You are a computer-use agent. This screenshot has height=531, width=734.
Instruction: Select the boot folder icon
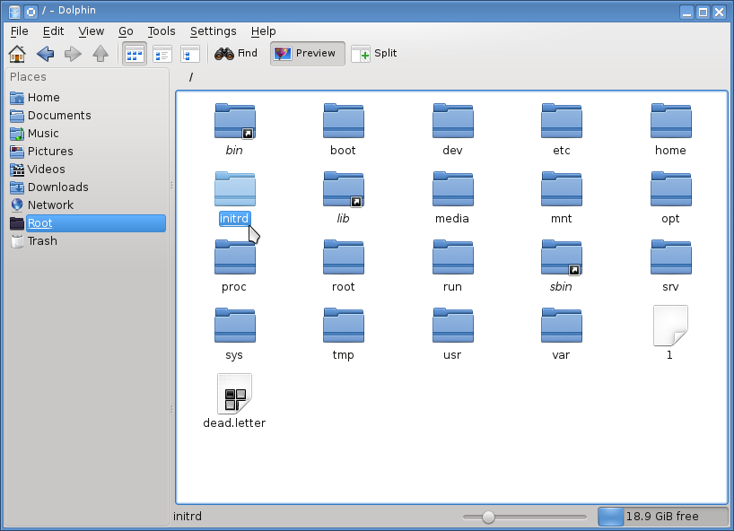tap(344, 121)
